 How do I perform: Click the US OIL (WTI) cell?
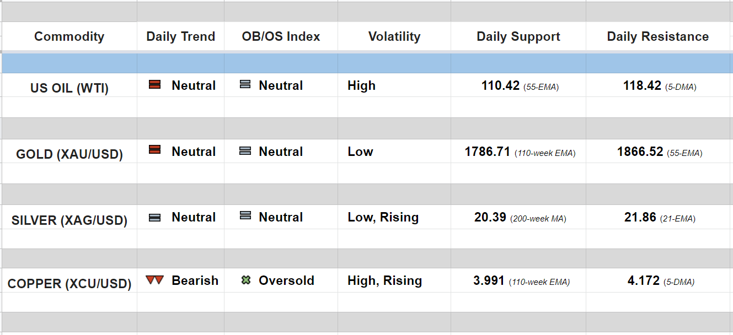pyautogui.click(x=69, y=88)
